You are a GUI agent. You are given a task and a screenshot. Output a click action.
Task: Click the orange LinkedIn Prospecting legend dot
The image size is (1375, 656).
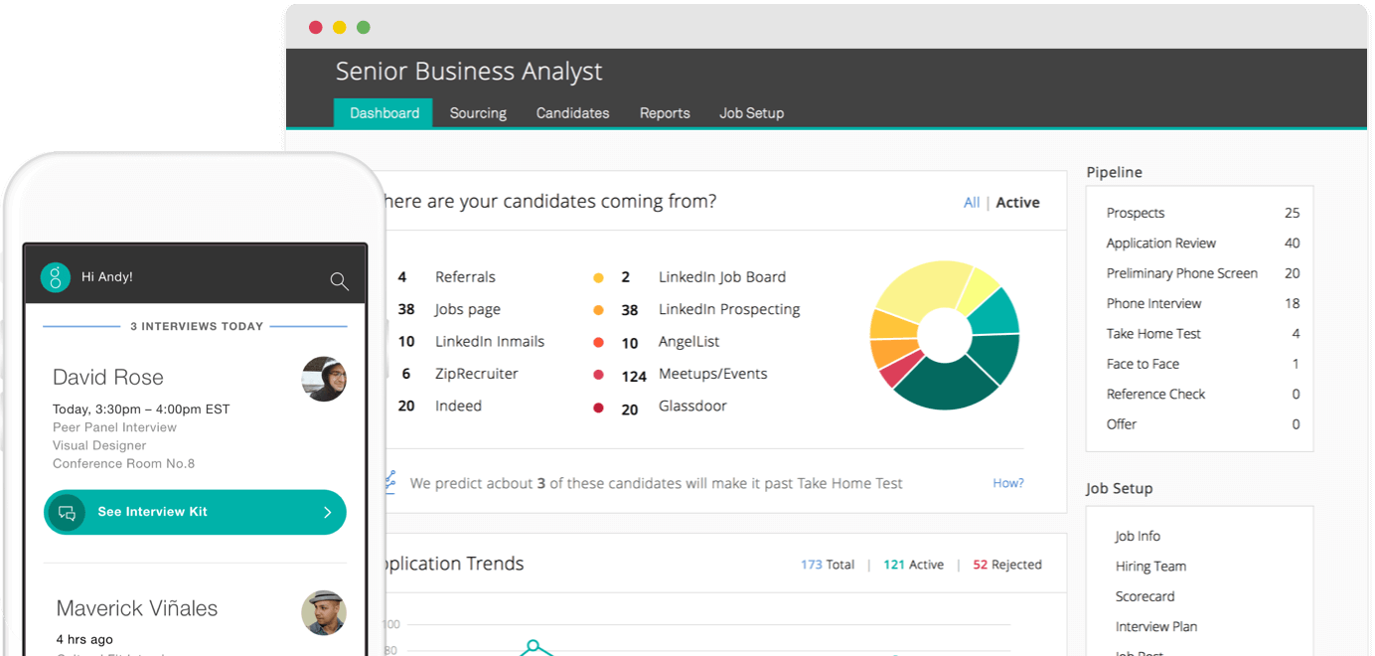(598, 310)
